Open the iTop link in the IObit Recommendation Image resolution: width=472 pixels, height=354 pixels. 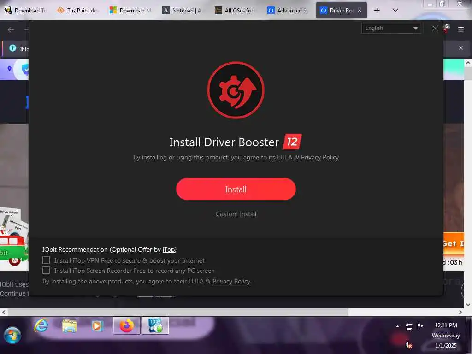click(x=169, y=249)
